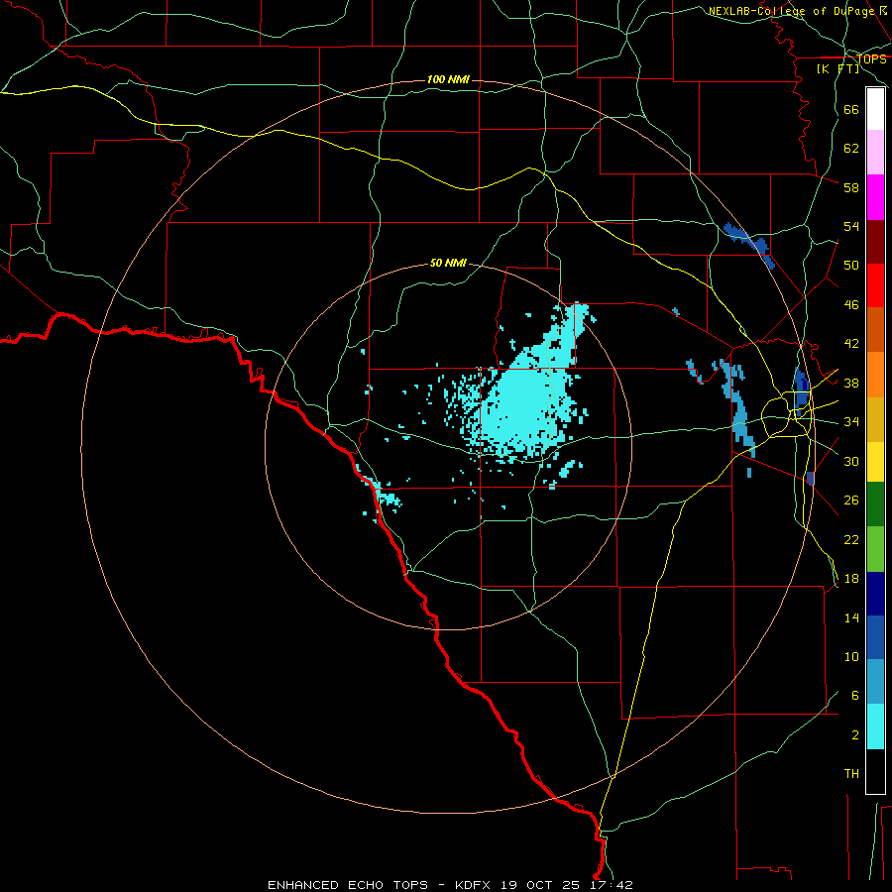Screen dimensions: 892x892
Task: Click the ENHANCED ECHO TOPS caption text
Action: click(x=348, y=885)
